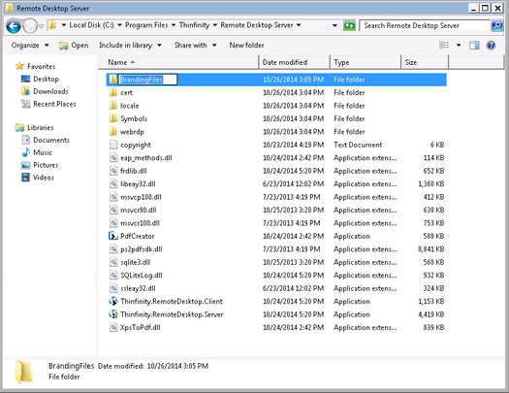Select the libeay32.dll file icon
509x393 pixels.
click(x=113, y=183)
